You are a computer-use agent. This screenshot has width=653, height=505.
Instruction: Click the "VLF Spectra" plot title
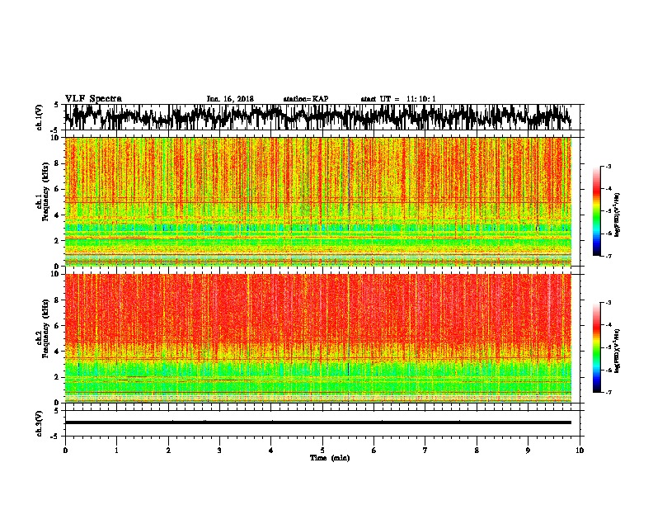pyautogui.click(x=93, y=99)
